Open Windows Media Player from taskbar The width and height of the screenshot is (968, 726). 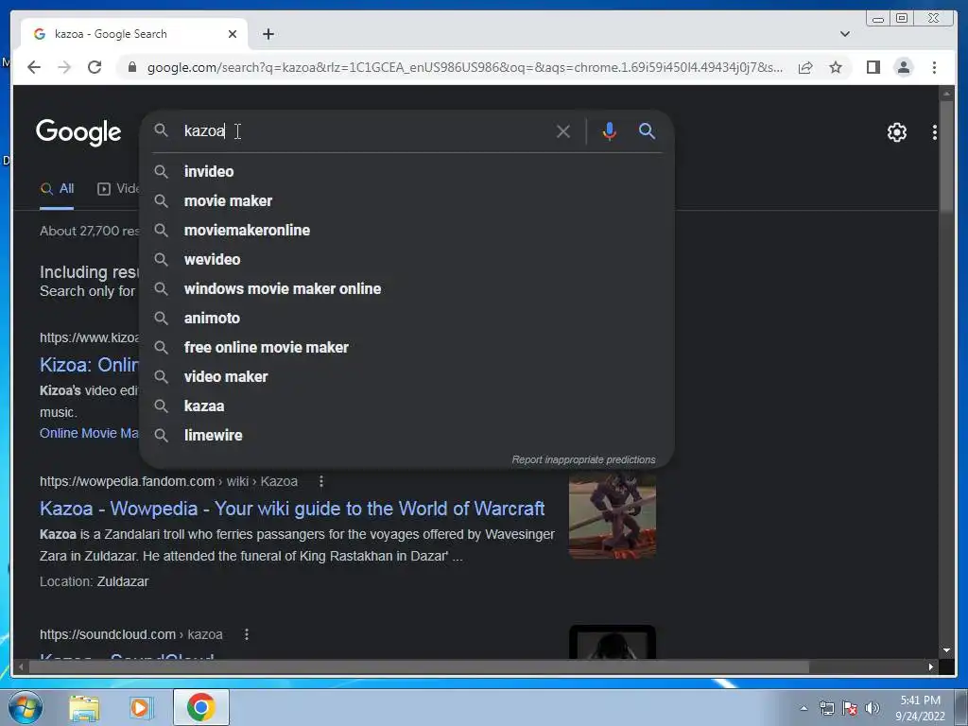point(142,708)
